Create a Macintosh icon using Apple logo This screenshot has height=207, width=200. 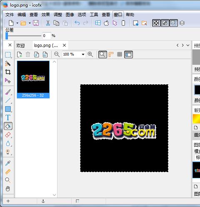(106, 23)
